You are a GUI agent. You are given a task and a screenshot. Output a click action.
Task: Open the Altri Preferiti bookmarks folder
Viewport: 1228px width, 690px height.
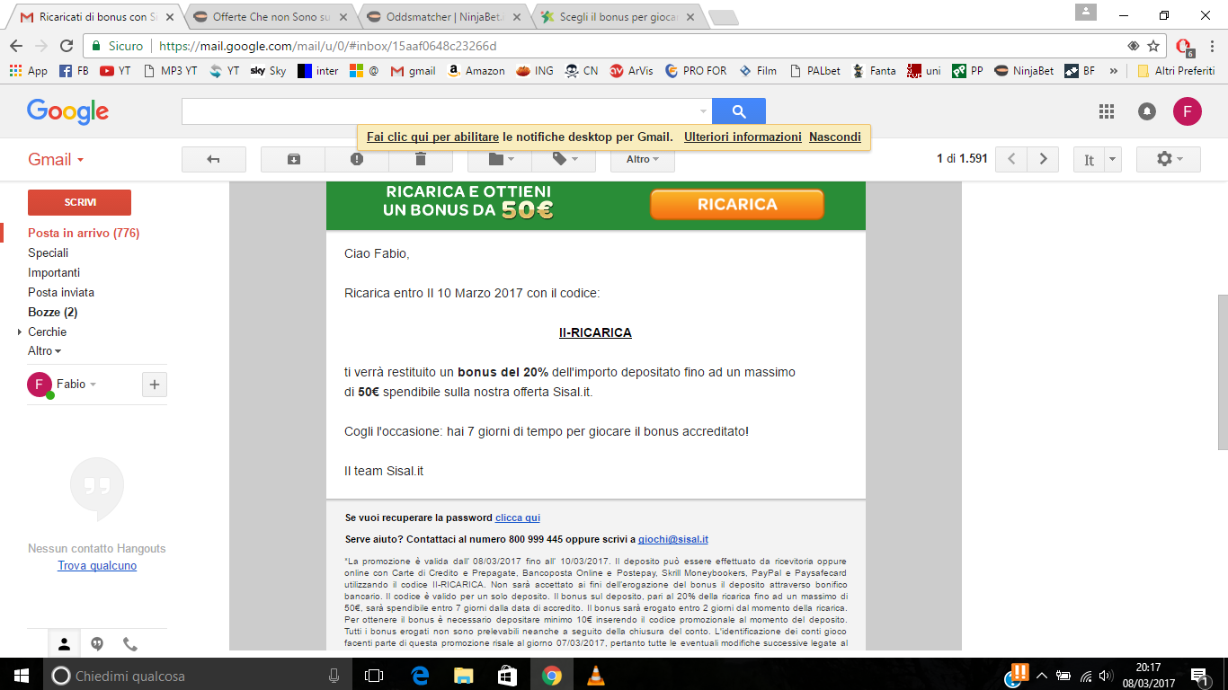(x=1176, y=71)
